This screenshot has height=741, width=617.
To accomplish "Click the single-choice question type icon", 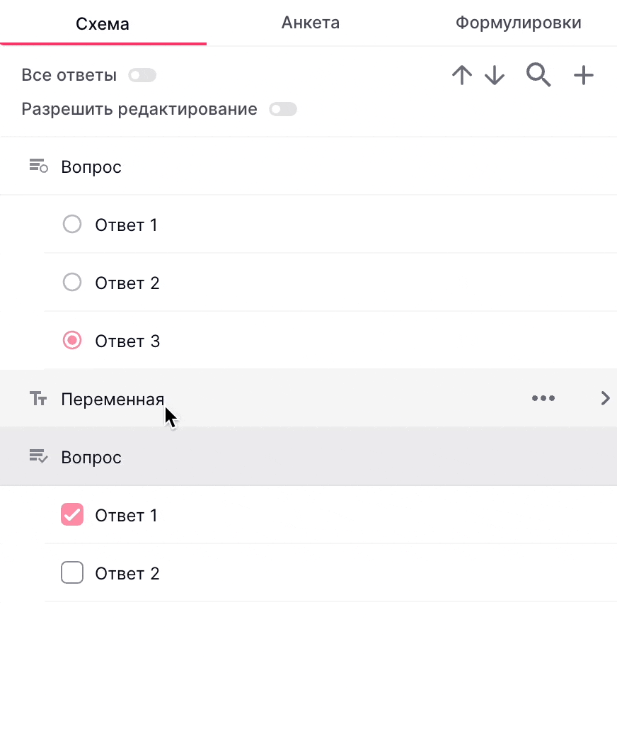I will [x=38, y=166].
